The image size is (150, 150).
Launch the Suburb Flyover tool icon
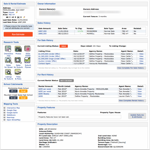point(28,60)
